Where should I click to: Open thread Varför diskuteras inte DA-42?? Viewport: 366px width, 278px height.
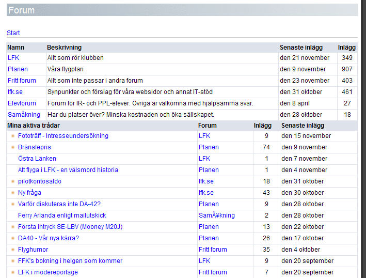pyautogui.click(x=59, y=204)
